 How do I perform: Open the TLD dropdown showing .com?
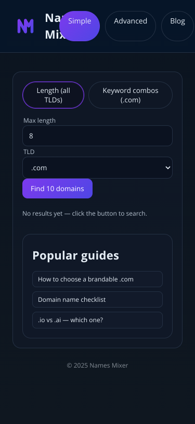(98, 168)
